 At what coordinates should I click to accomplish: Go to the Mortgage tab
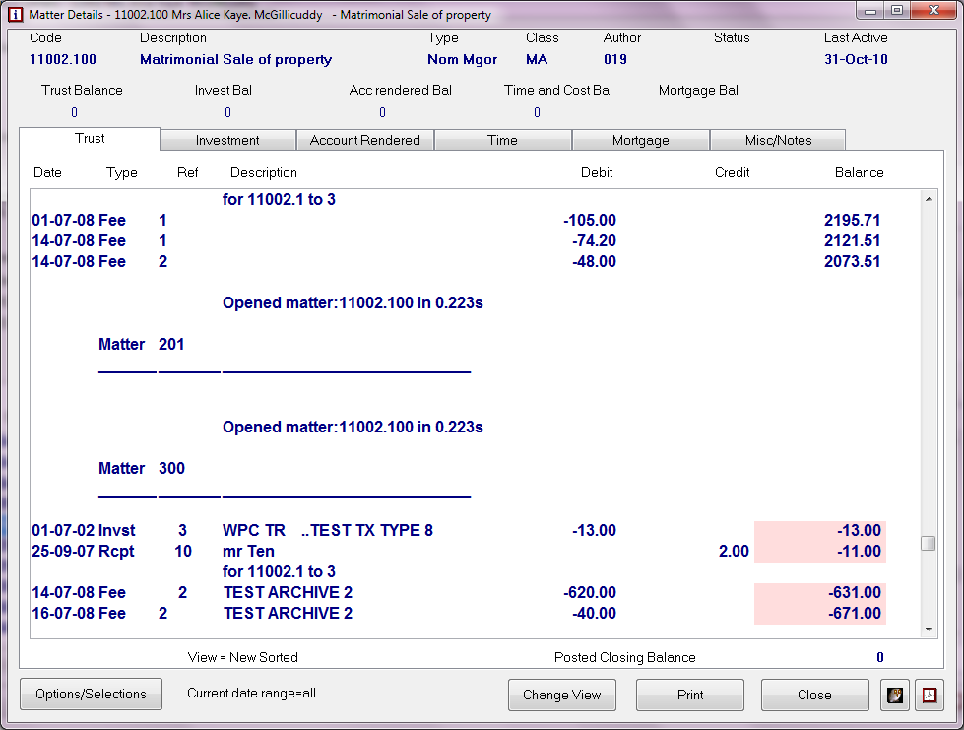(640, 140)
